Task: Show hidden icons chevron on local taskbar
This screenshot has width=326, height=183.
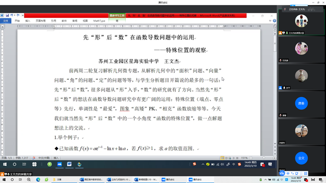Action: 265,179
